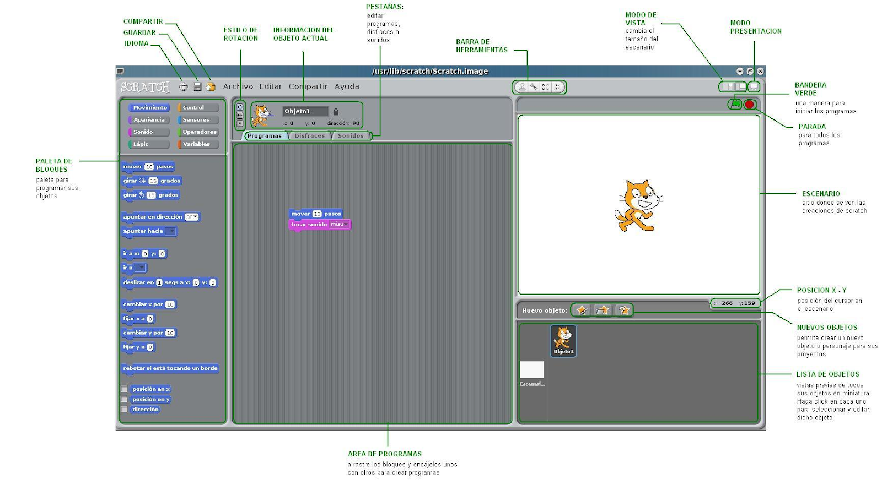Open the apuntar hacia dropdown
This screenshot has height=496, width=882.
coord(171,231)
